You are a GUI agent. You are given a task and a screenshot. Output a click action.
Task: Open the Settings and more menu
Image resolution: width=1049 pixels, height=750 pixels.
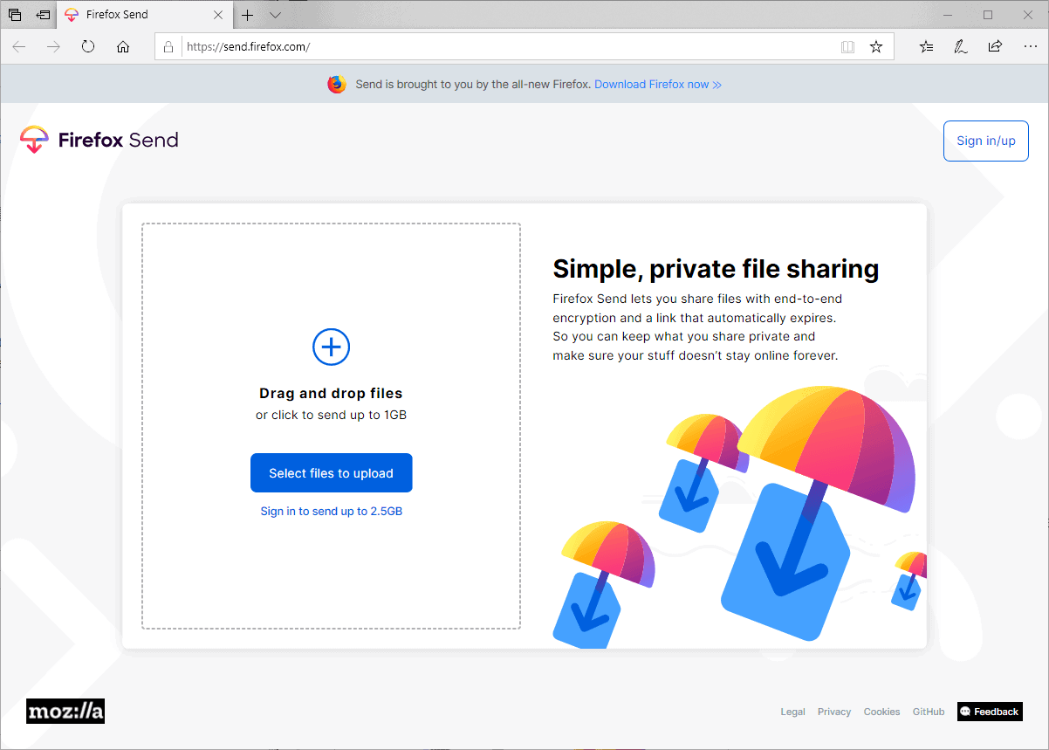pos(1030,46)
